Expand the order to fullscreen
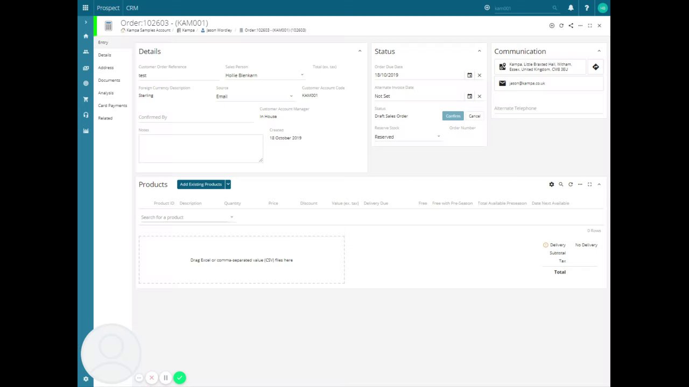 tap(590, 26)
